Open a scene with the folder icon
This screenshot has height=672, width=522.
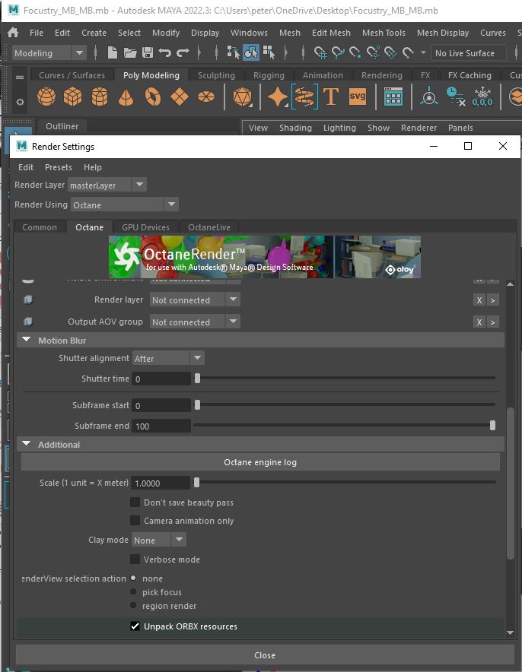coord(130,52)
